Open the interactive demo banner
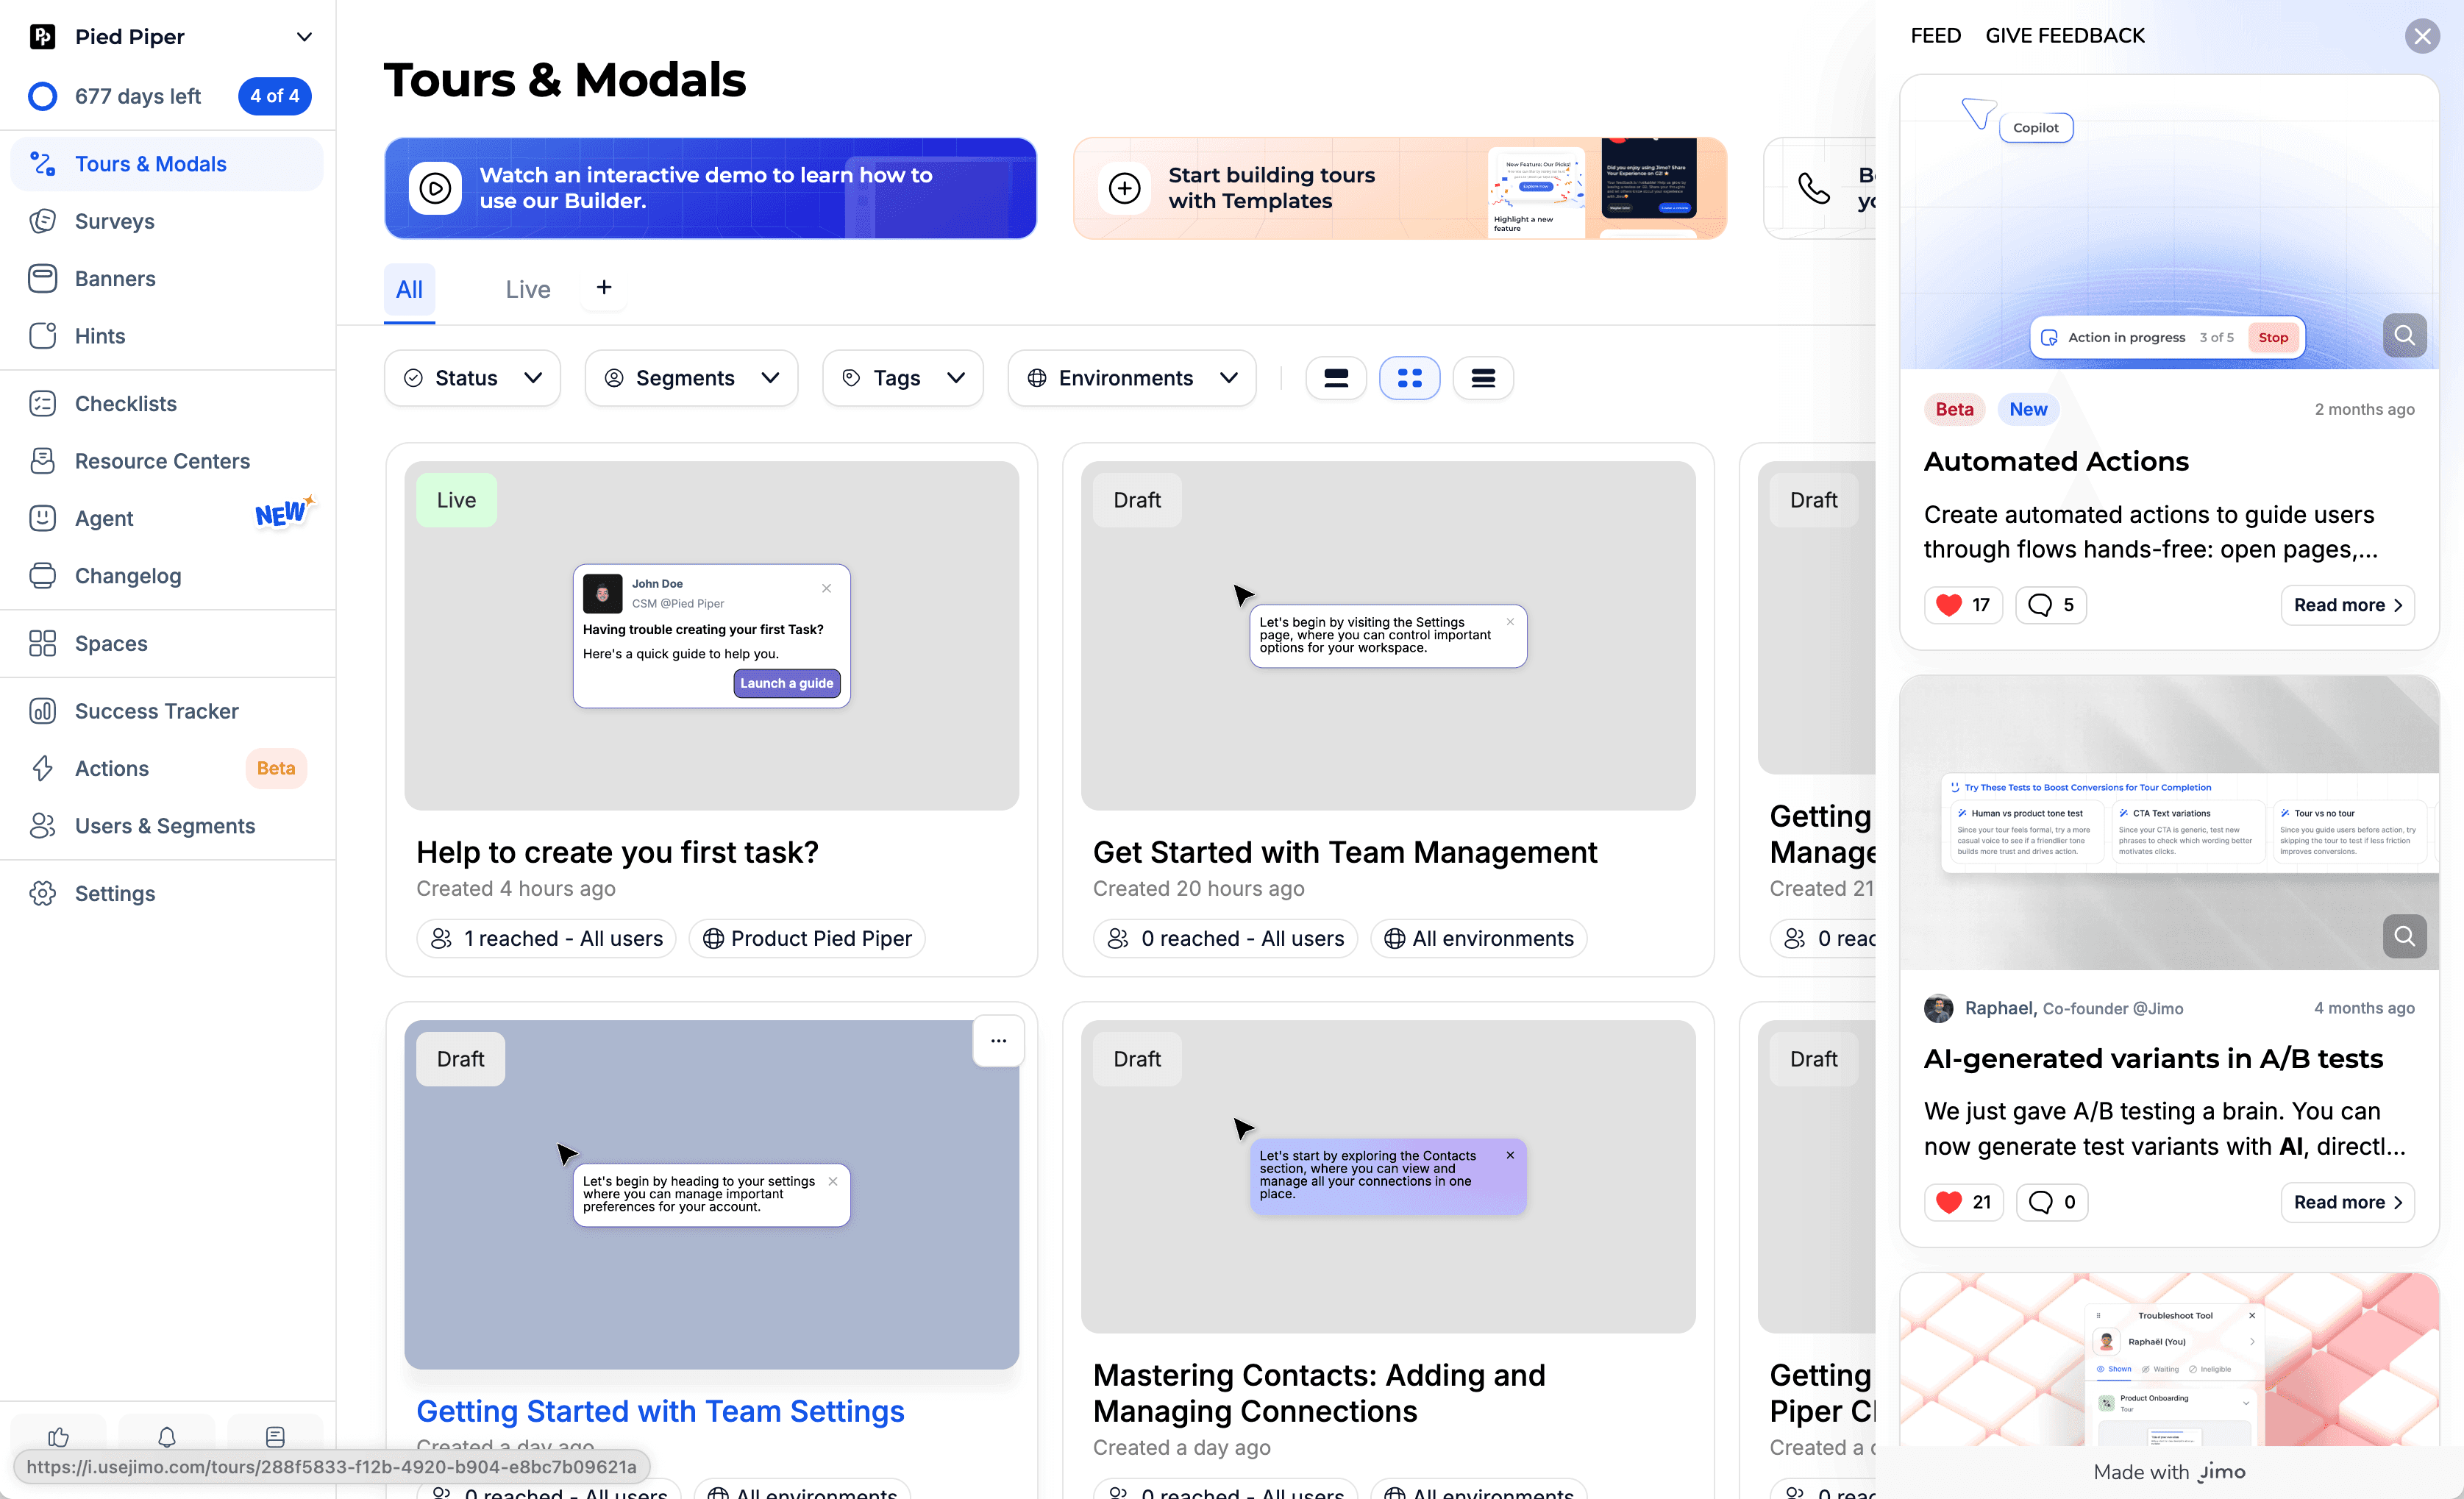Image resolution: width=2464 pixels, height=1499 pixels. point(710,188)
